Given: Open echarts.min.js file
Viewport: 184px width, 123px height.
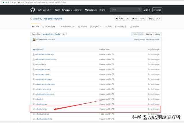Looking at the screenshot, I should (x=41, y=109).
